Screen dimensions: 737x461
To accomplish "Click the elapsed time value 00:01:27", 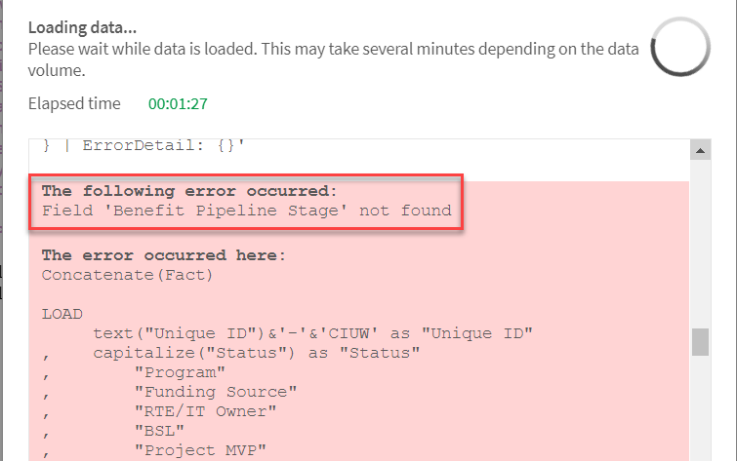I will (178, 103).
